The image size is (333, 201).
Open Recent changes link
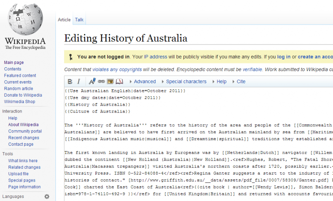24,138
